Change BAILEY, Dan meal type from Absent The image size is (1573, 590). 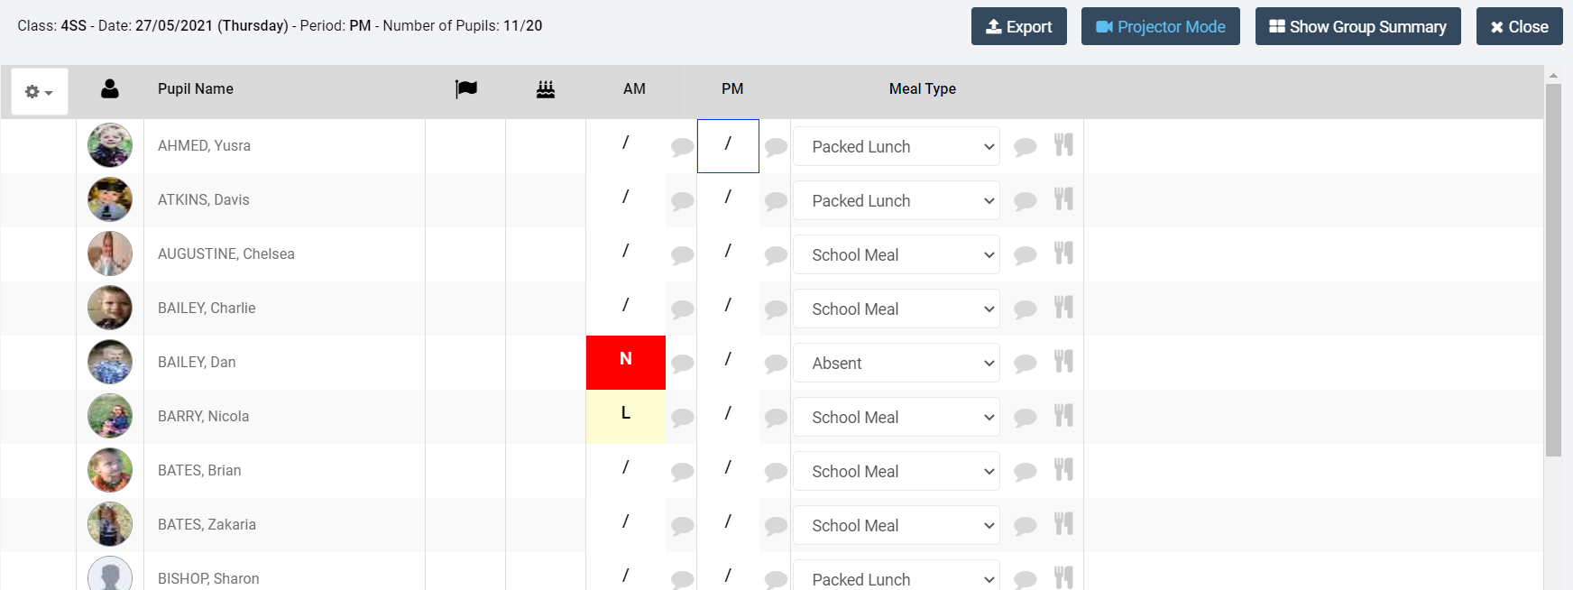click(897, 364)
